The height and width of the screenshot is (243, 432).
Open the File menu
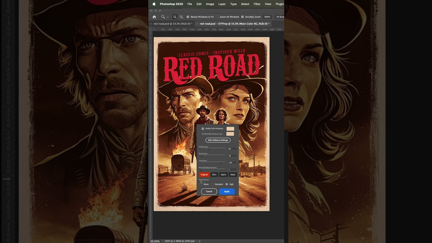click(190, 4)
